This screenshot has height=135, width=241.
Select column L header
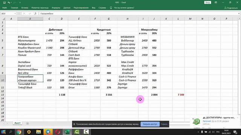tap(178, 19)
